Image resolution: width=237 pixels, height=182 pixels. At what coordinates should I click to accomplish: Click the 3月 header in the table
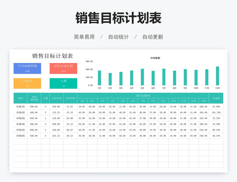102,101
